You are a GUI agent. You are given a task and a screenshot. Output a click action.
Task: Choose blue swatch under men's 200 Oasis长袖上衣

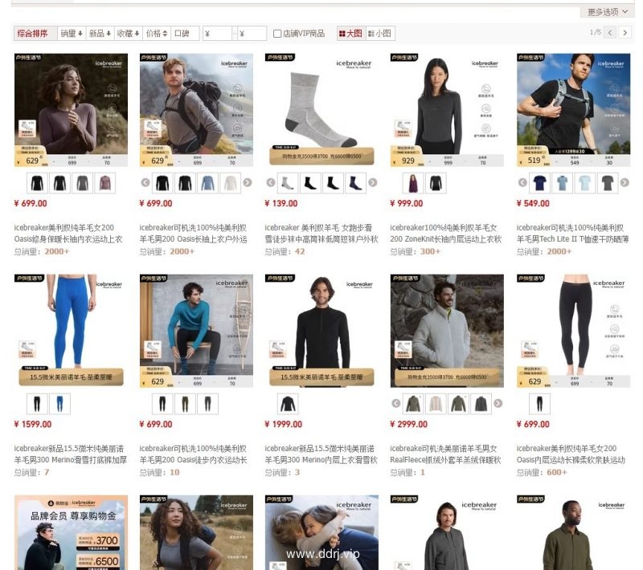[x=208, y=183]
